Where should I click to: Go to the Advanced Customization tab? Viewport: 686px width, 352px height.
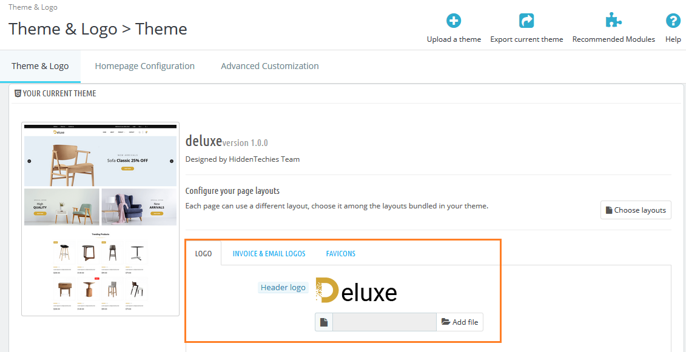270,66
